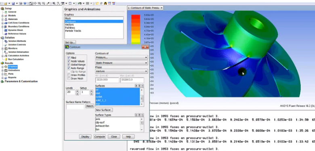315x151 pixels.
Task: Click the Surfaces list scrollbar
Action: pos(142,97)
